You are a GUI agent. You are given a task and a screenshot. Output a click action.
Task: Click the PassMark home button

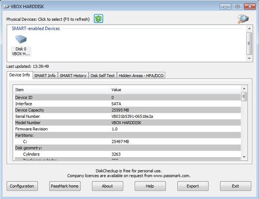tap(65, 186)
